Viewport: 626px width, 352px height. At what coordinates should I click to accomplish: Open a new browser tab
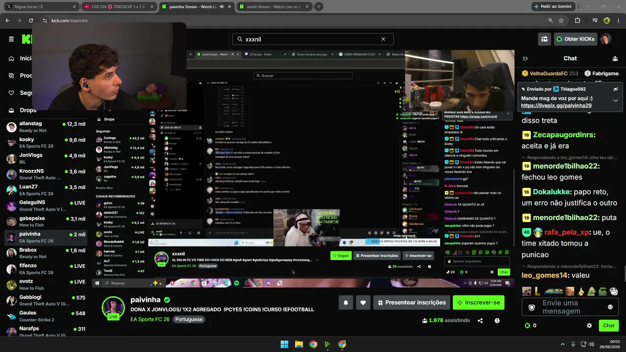(319, 7)
